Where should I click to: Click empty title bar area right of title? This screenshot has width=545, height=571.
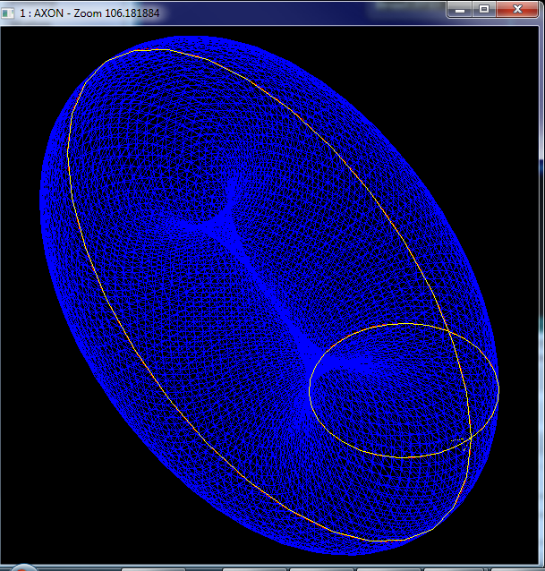(x=313, y=12)
